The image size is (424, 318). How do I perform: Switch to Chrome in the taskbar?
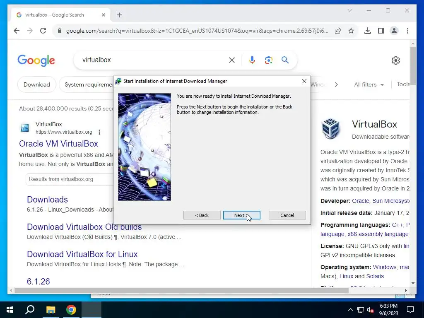[x=71, y=310]
